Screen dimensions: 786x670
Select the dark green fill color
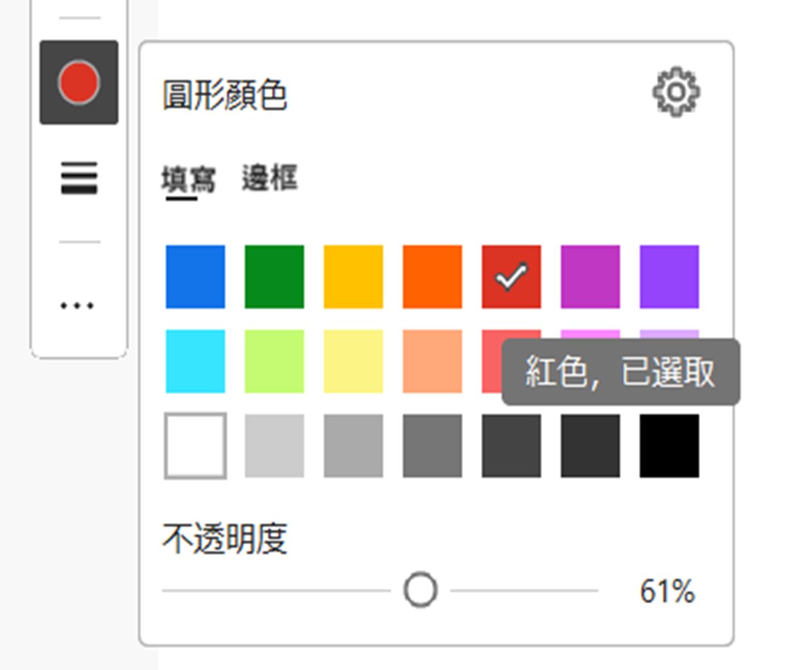coord(274,274)
